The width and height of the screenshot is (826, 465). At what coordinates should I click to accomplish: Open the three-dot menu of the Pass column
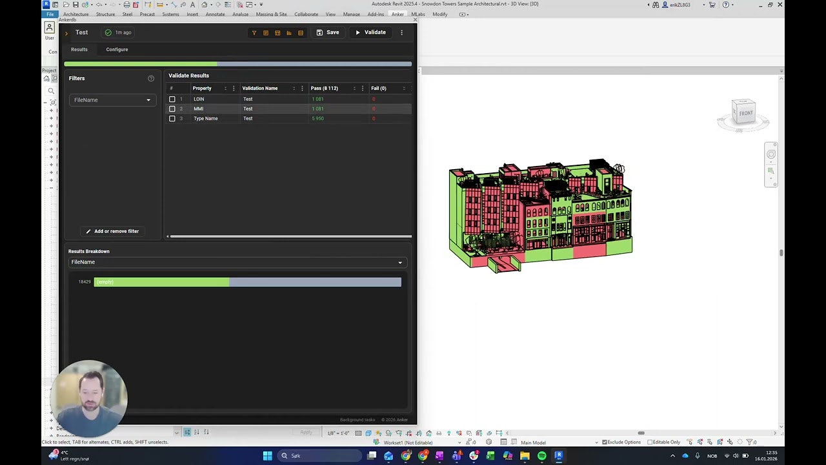click(363, 88)
